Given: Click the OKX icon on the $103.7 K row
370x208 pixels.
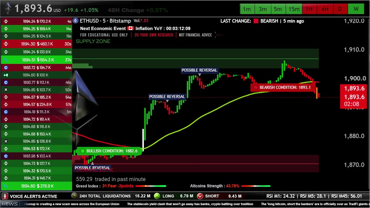Looking at the screenshot, I should point(6,90).
